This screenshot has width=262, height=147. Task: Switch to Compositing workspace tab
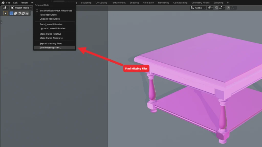tap(180, 3)
